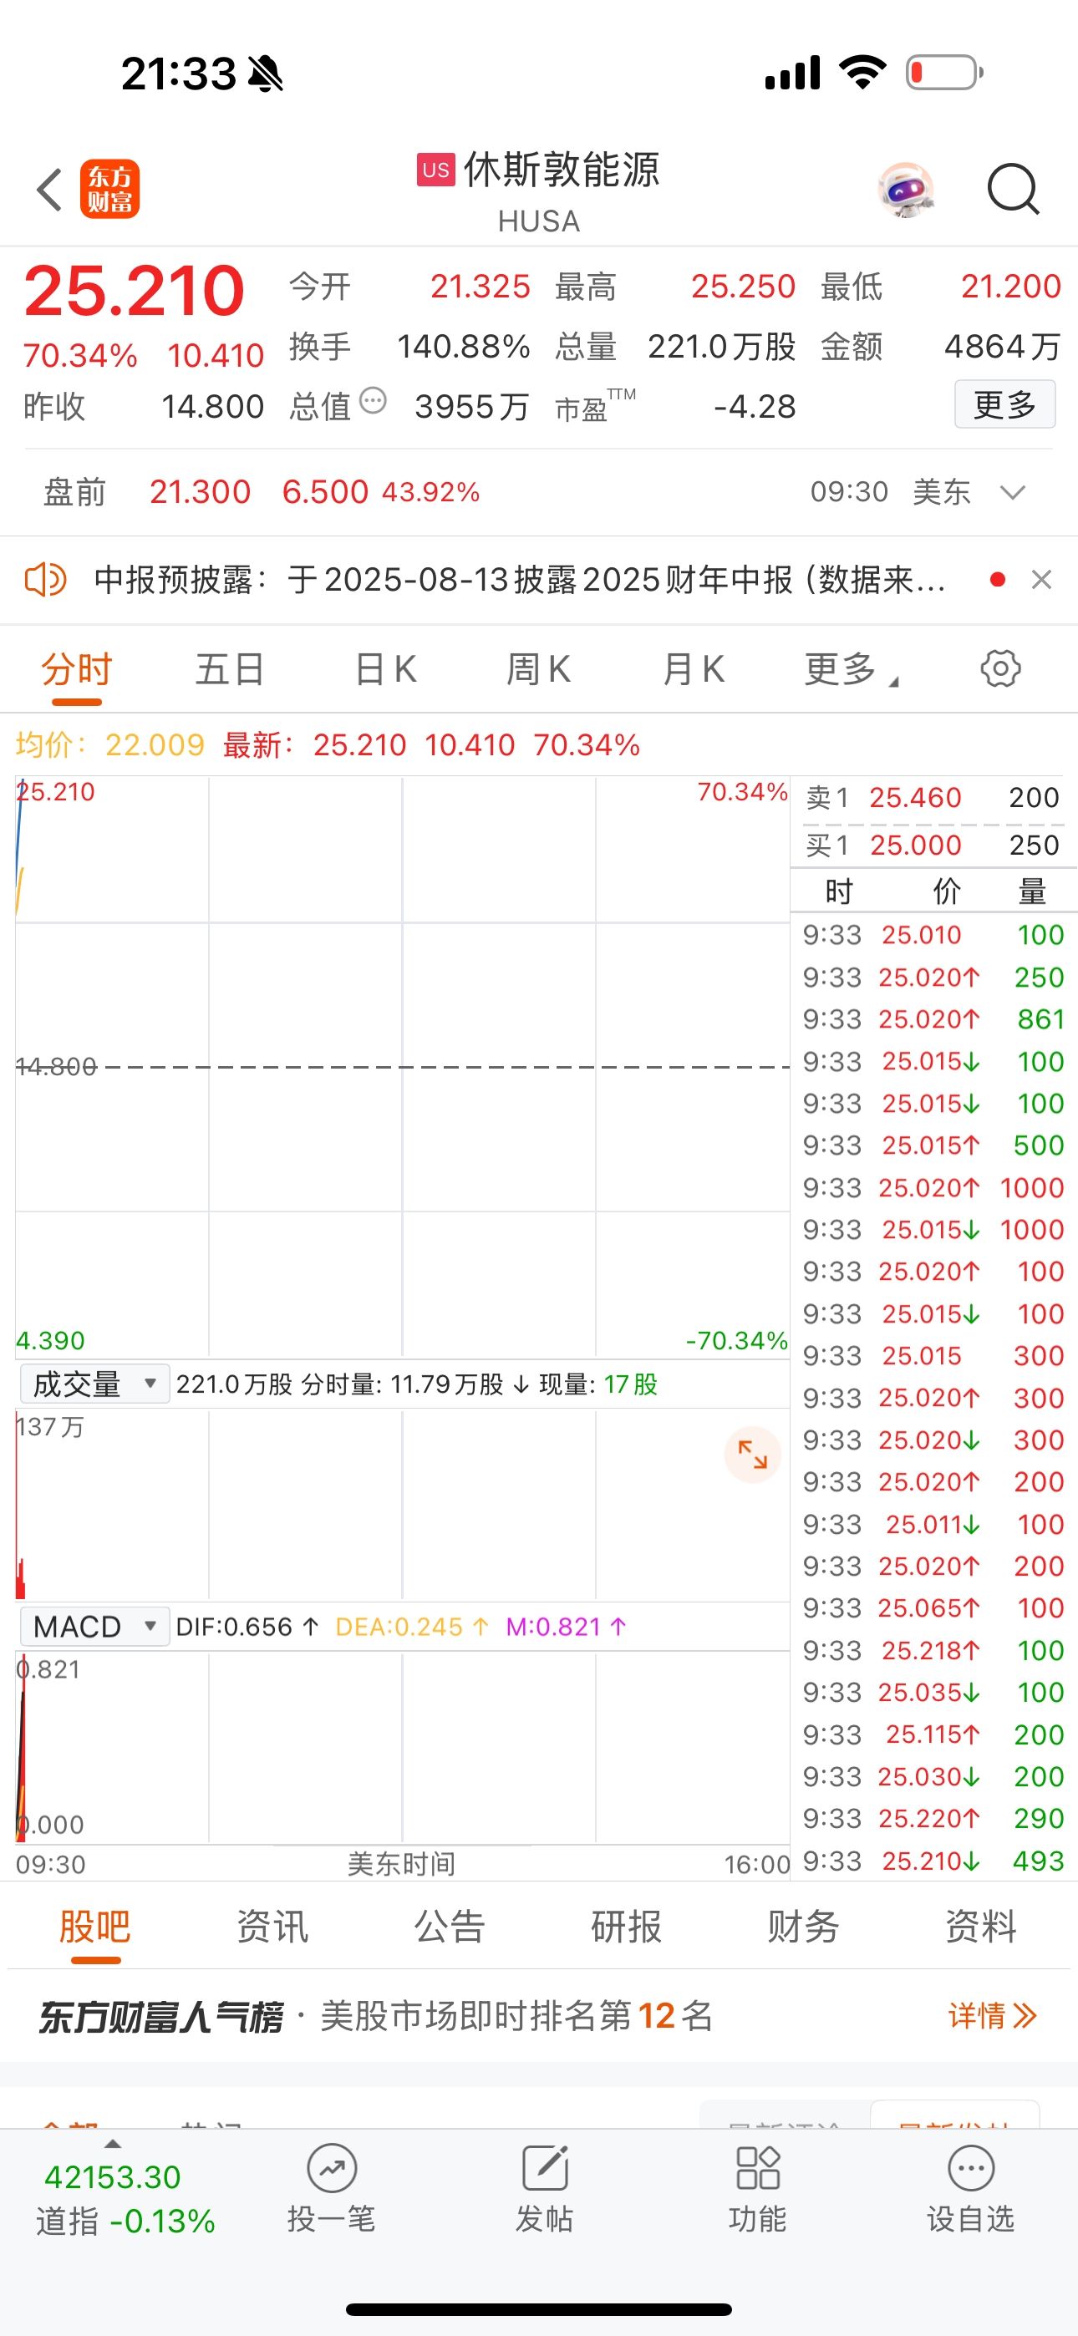This screenshot has width=1078, height=2336.
Task: Tap the 总值 info bubble icon
Action: [373, 401]
